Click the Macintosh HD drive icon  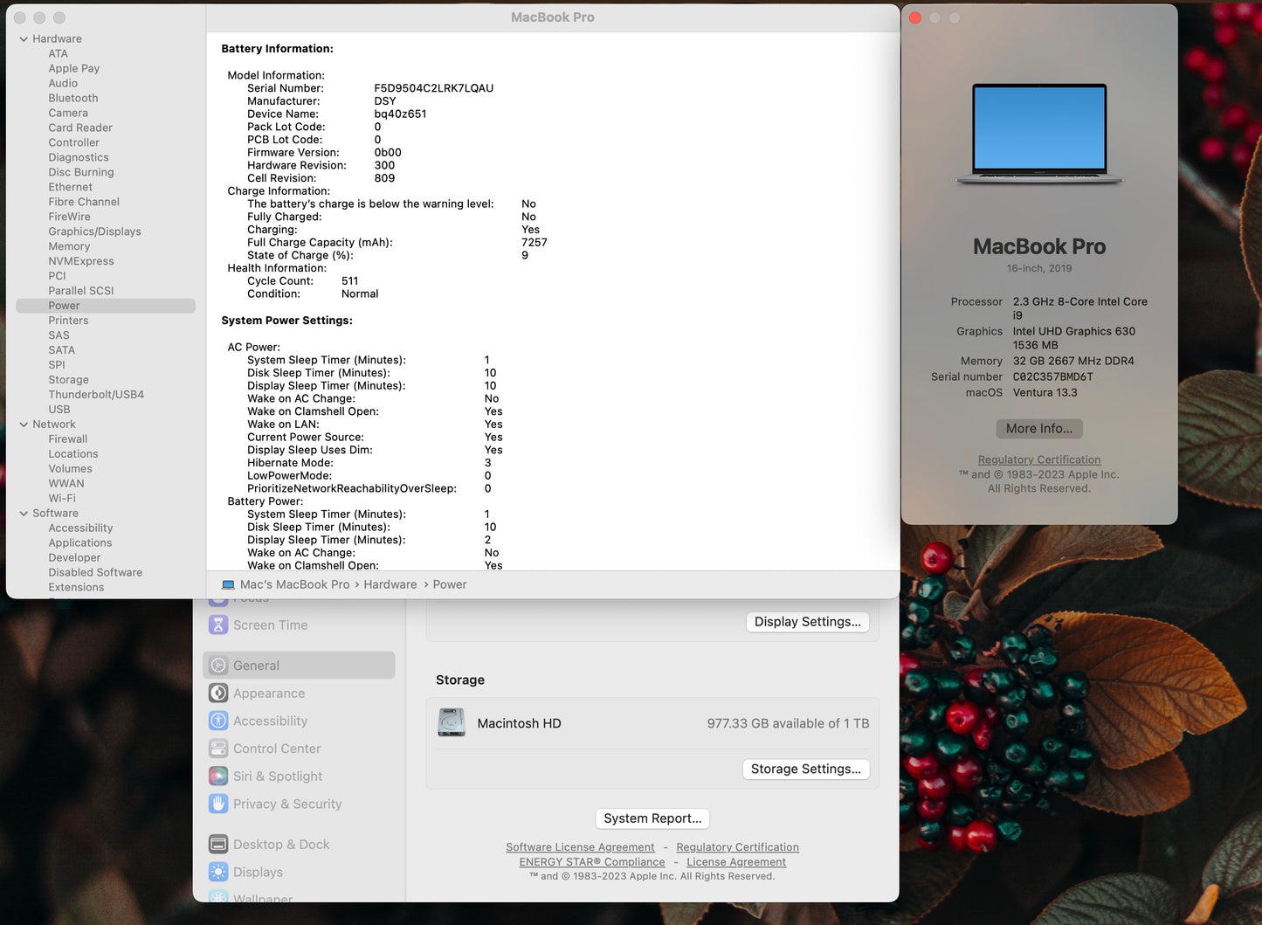tap(452, 722)
